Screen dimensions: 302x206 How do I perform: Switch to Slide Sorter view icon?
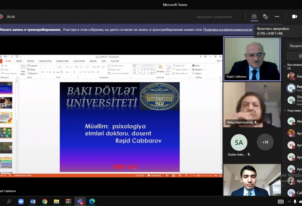(173, 175)
